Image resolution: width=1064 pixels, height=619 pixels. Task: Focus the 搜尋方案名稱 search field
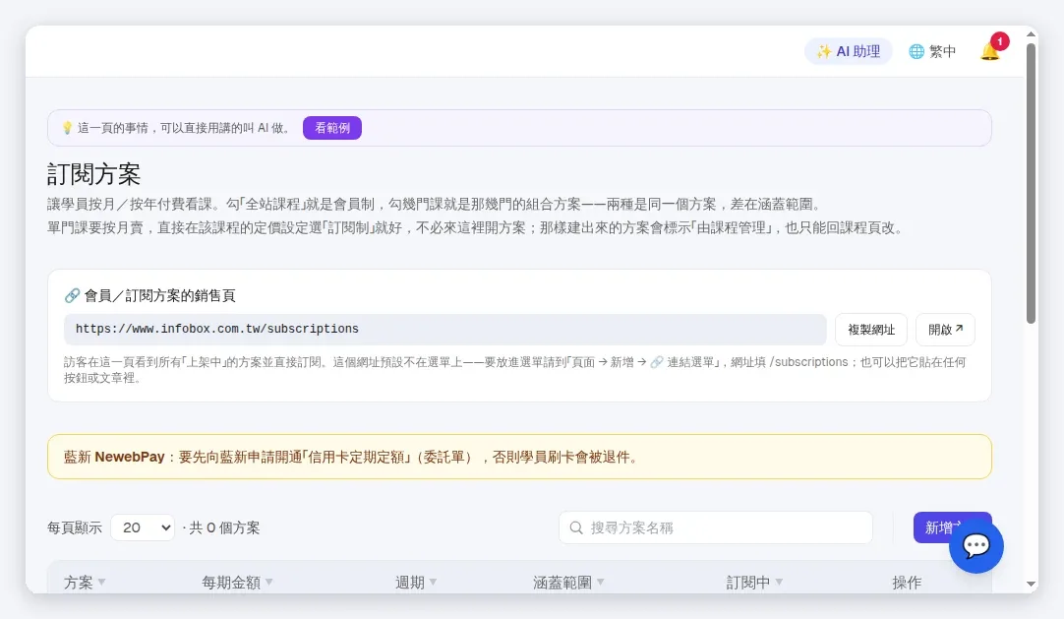tap(716, 527)
